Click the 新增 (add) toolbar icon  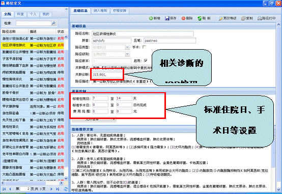click(x=151, y=18)
